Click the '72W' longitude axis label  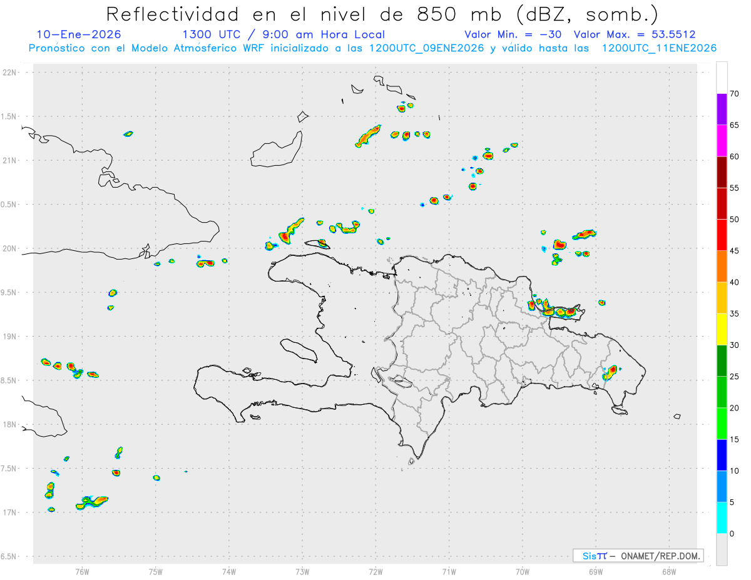[x=375, y=571]
